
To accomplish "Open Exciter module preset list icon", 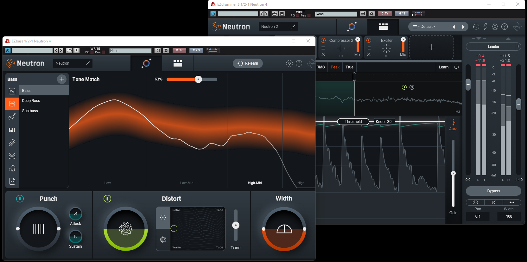I will (369, 48).
